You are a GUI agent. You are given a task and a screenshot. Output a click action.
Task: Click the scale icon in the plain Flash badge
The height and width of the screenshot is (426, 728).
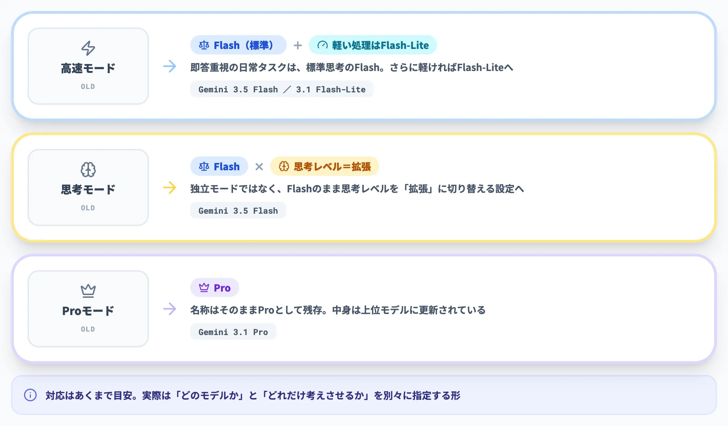(204, 166)
